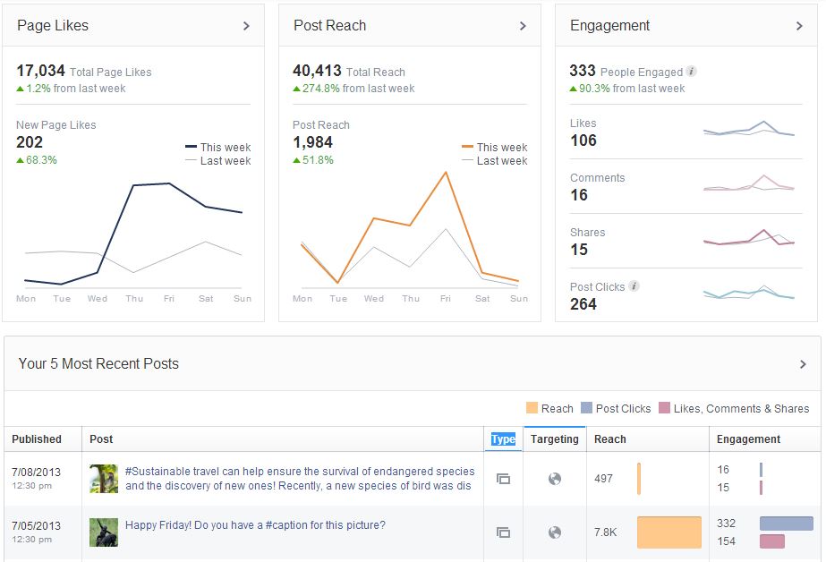Click the blue post clicks bar showing 332
The height and width of the screenshot is (562, 826).
click(786, 523)
